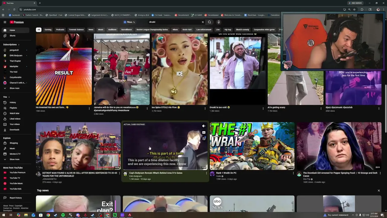Expand the You section chevron

9,97
